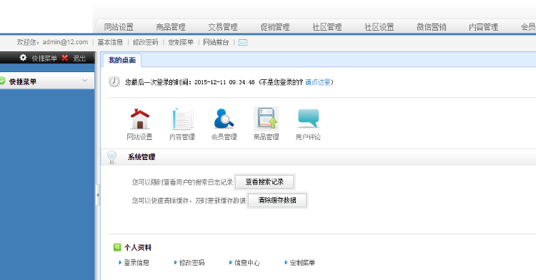Open the 社区设置 top menu
Image resolution: width=536 pixels, height=280 pixels.
[379, 27]
